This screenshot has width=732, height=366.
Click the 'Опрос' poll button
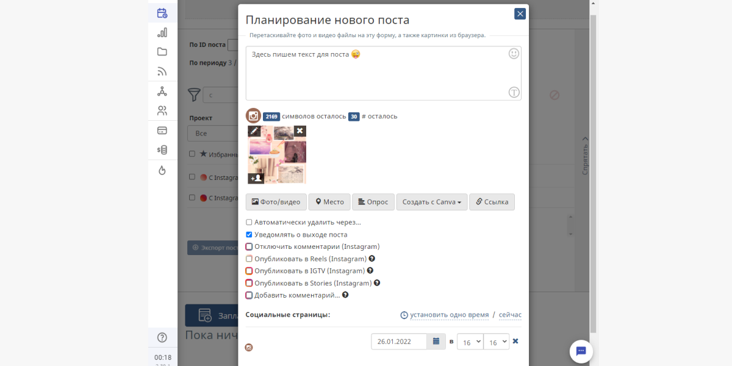373,202
